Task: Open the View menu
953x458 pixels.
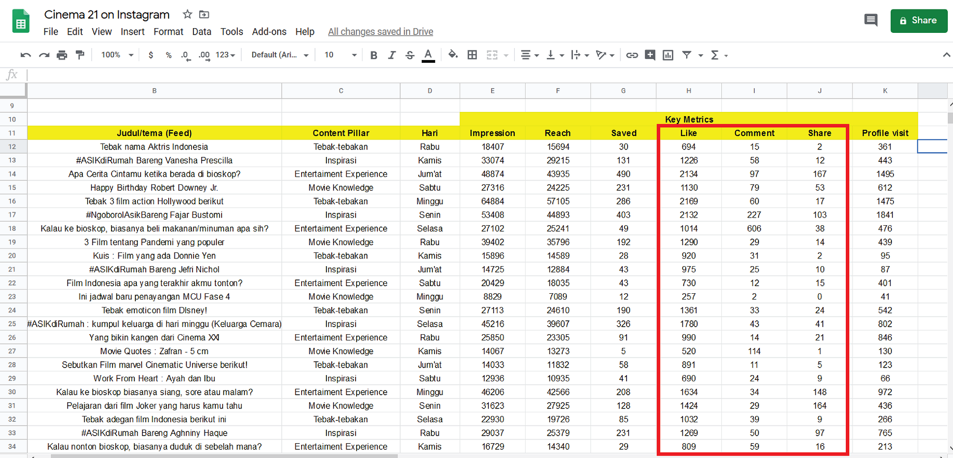Action: [101, 32]
